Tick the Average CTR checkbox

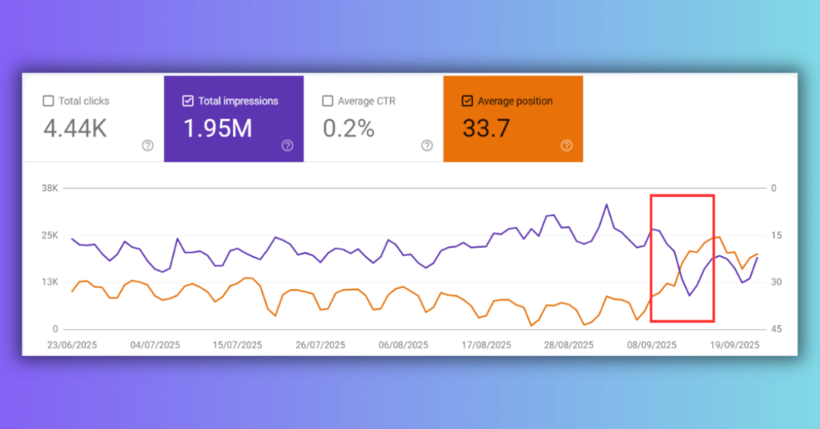(328, 101)
